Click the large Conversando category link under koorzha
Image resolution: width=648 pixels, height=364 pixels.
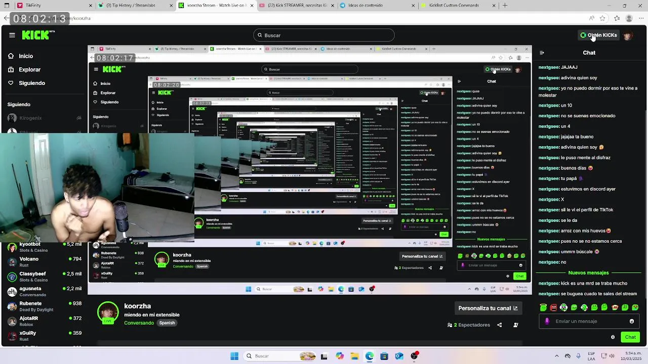(139, 323)
